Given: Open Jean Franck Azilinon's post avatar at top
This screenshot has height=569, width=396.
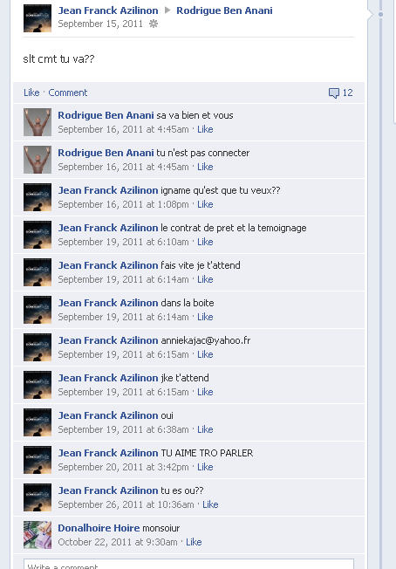Looking at the screenshot, I should pos(38,18).
